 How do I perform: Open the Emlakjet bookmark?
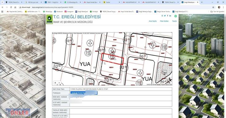[94, 12]
